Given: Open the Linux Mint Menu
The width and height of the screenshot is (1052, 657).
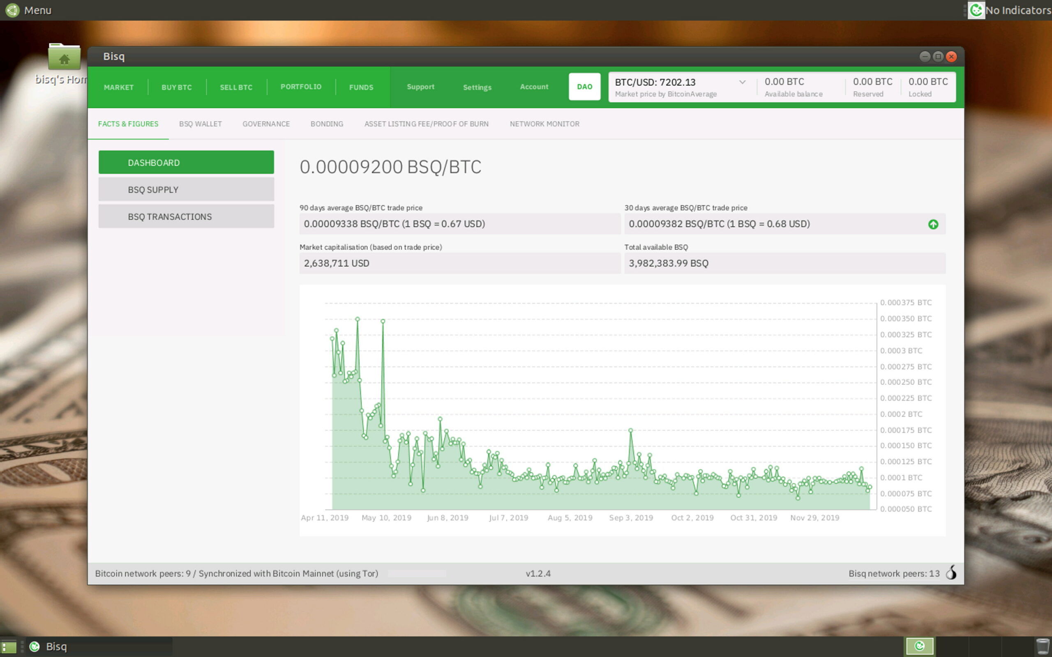Looking at the screenshot, I should [x=26, y=9].
